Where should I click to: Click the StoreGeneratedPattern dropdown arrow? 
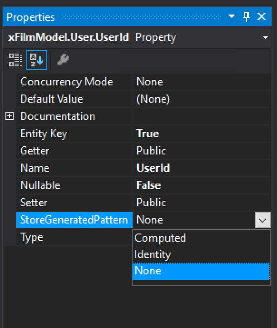[x=262, y=220]
